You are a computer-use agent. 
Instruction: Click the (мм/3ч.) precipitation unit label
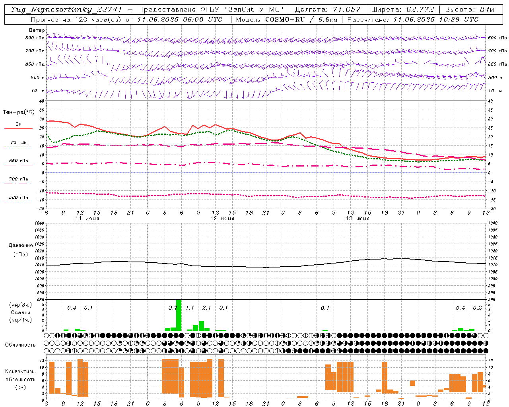(x=21, y=305)
